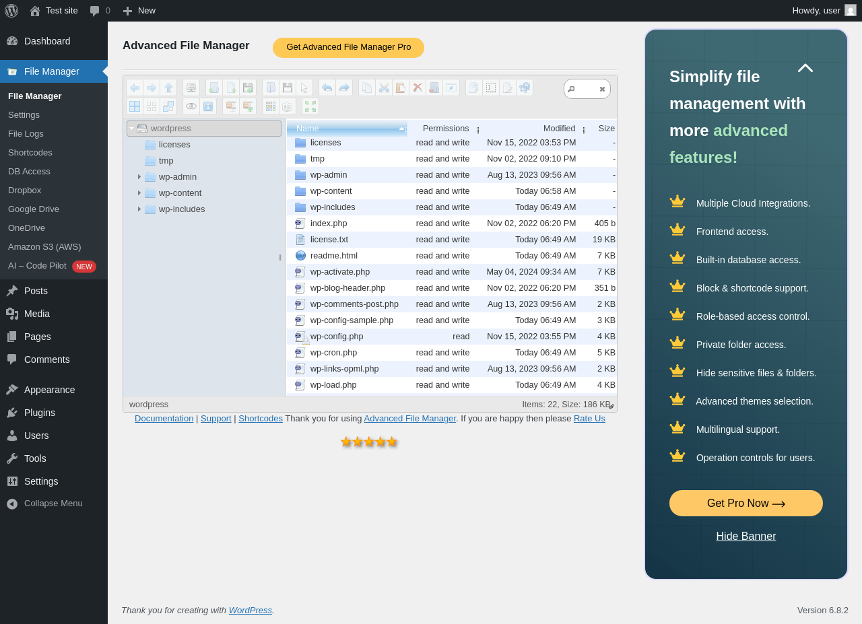
Task: Click the mount network volume icon
Action: point(191,88)
